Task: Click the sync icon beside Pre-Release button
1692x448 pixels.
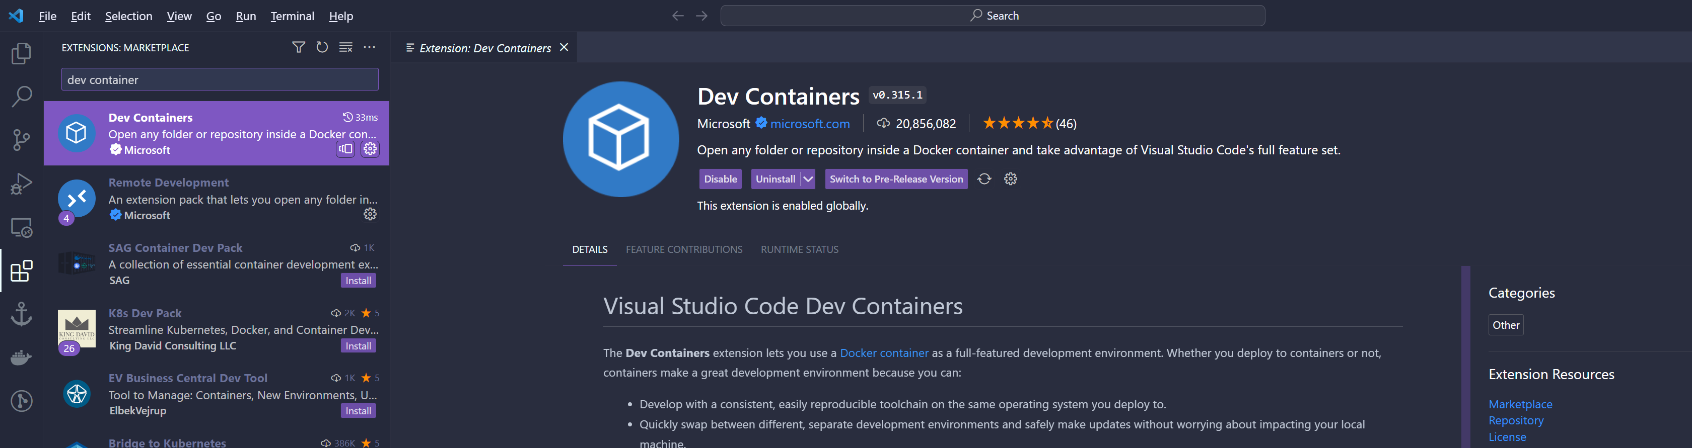Action: [984, 179]
